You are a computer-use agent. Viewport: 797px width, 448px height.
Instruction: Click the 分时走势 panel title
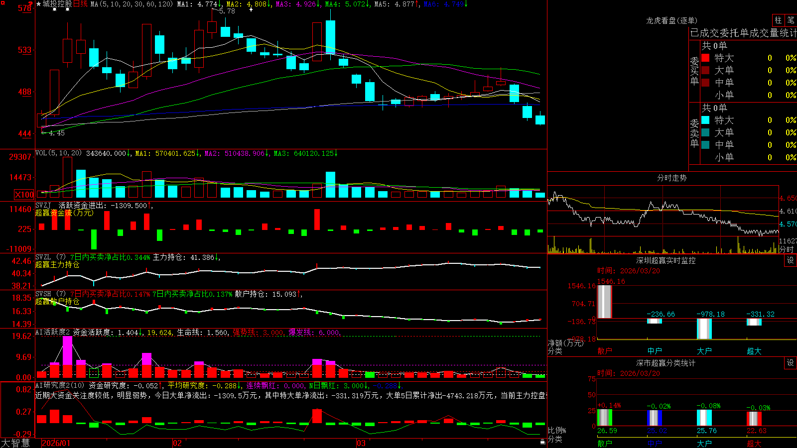coord(671,178)
